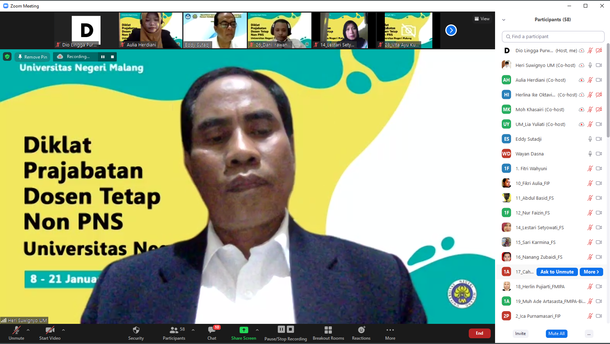Type in Find a participant field
The image size is (610, 344).
coord(553,37)
